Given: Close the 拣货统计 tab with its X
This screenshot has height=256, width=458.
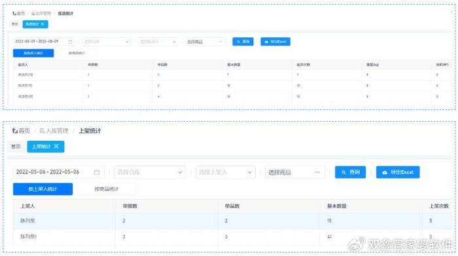Looking at the screenshot, I should (43, 24).
